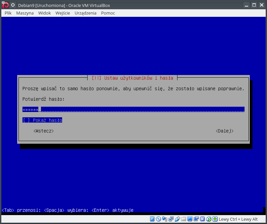
Task: Open the Plik menu
Action: click(x=8, y=13)
